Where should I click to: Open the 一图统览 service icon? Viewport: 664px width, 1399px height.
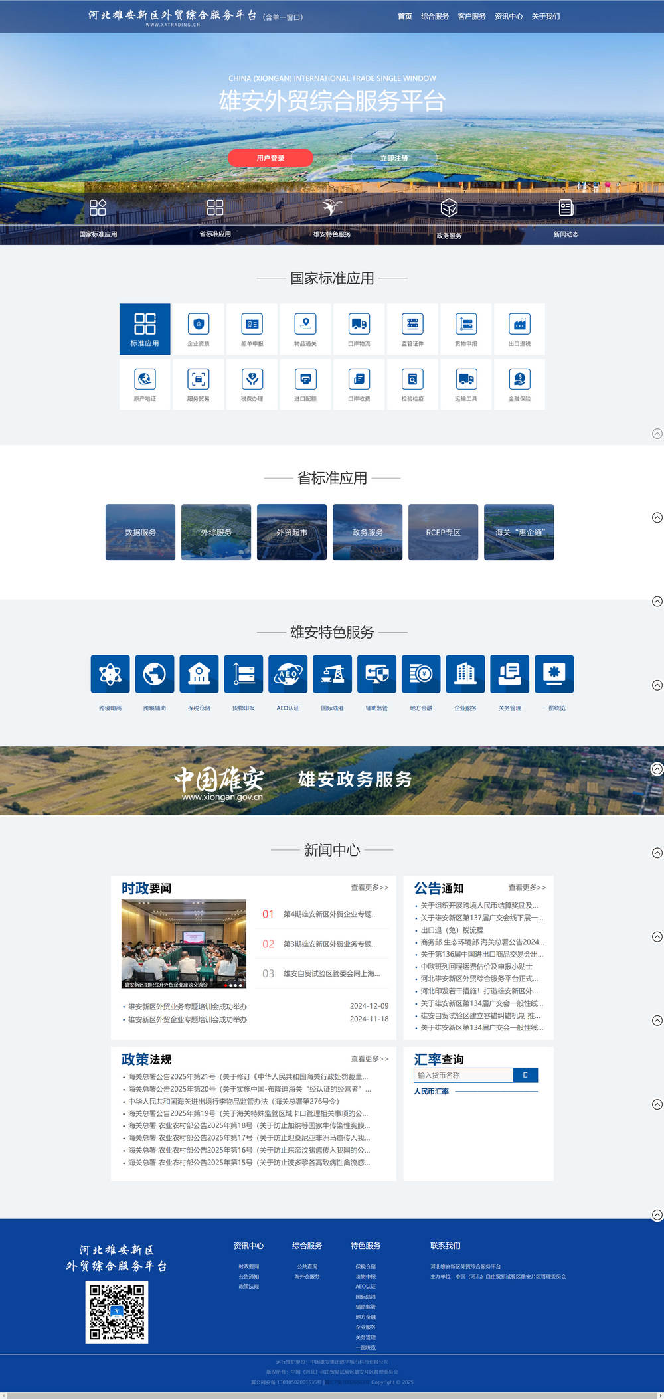[554, 674]
